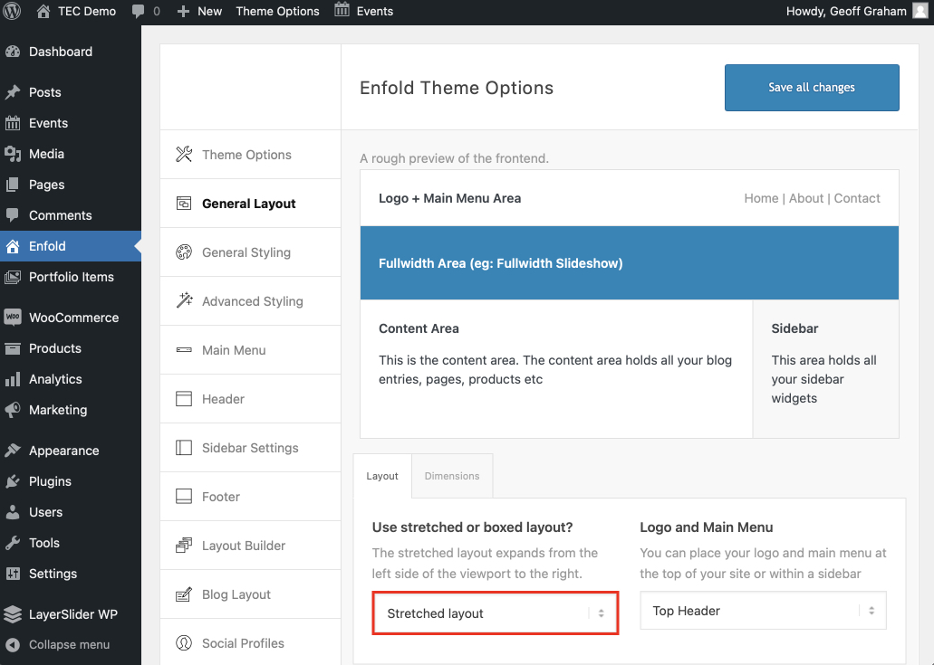Image resolution: width=934 pixels, height=665 pixels.
Task: Click the Dashboard gauge icon
Action: pos(13,52)
